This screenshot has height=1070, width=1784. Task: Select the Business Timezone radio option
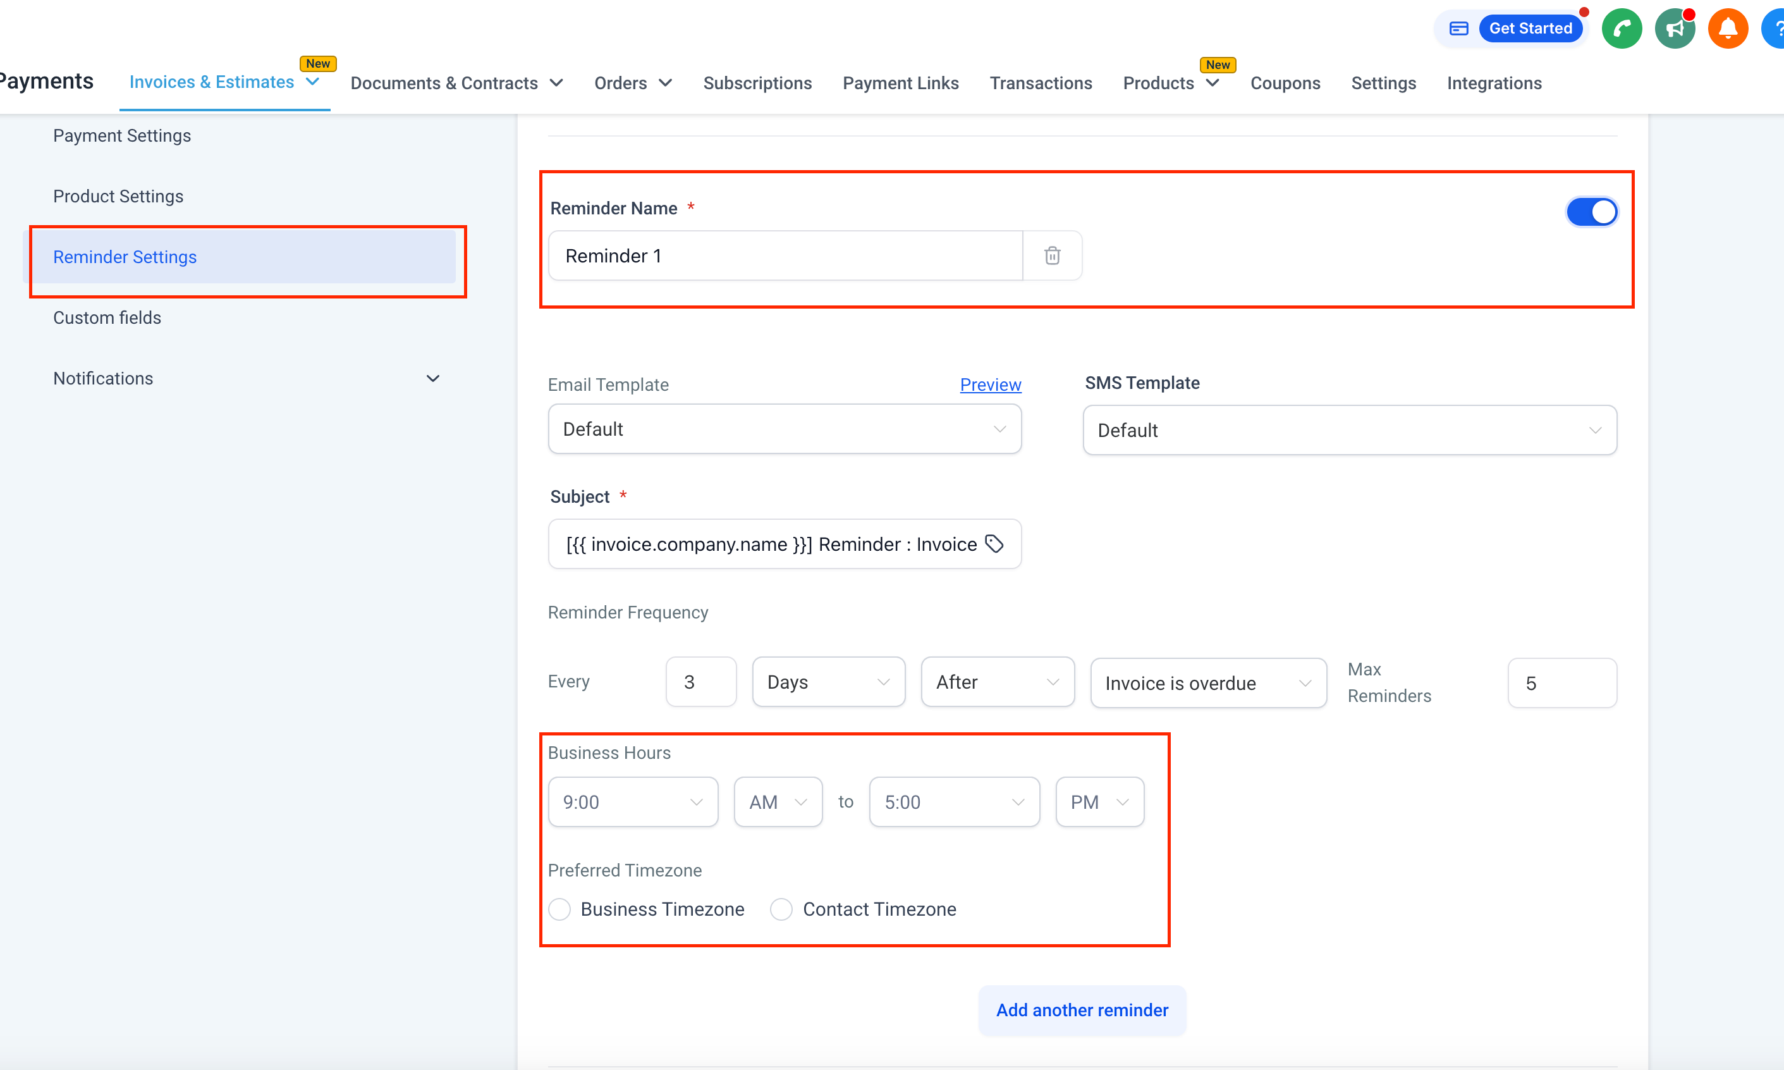coord(559,909)
